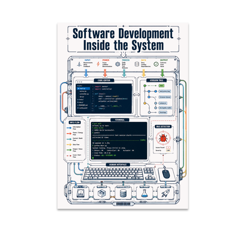Image resolution: width=234 pixels, height=234 pixels.
Task: Click the OUTPUT green checkmark icon
Action: 156,64
